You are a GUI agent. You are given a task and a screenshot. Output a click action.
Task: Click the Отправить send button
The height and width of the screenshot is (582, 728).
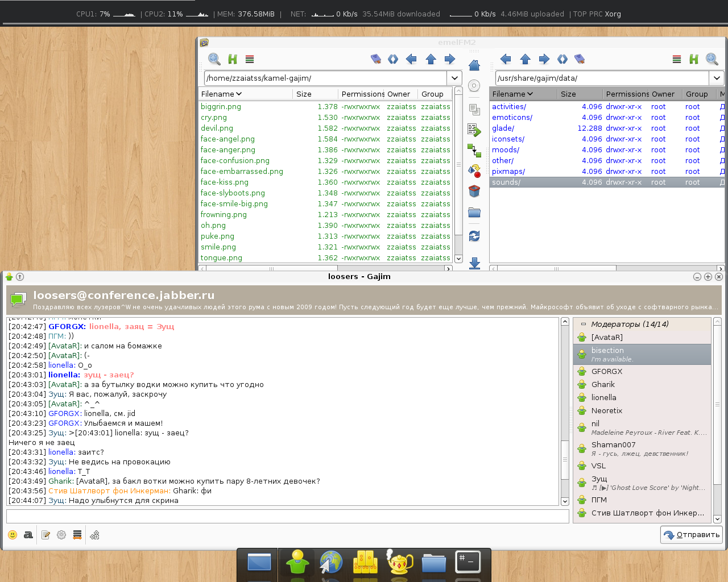pos(692,535)
